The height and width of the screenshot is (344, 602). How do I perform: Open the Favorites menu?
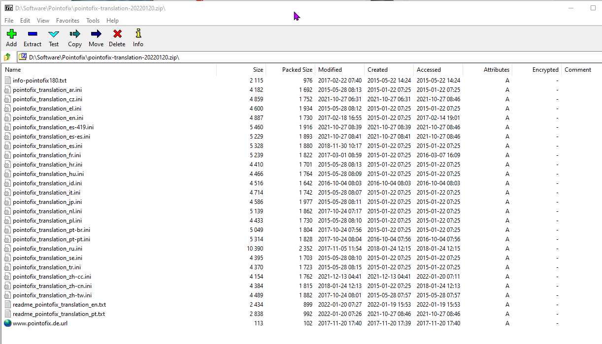(67, 21)
